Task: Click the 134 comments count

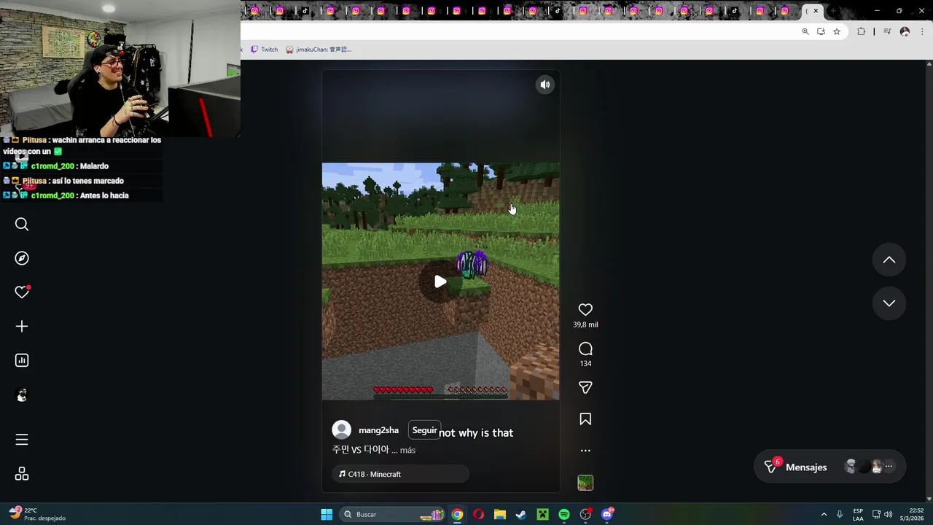Action: (585, 364)
